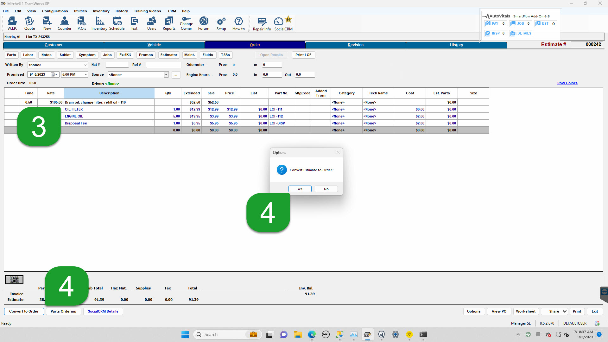Image resolution: width=608 pixels, height=342 pixels.
Task: Open Microsoft Edge from the taskbar
Action: tap(312, 334)
